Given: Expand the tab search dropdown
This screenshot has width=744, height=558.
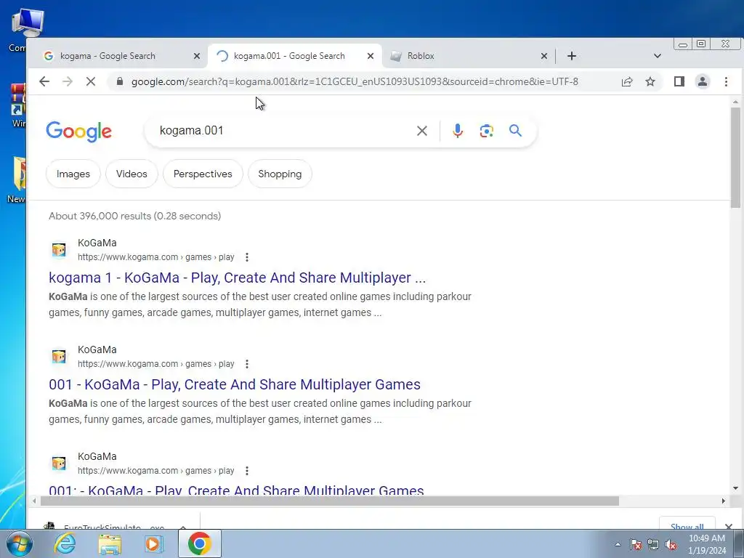Looking at the screenshot, I should pos(657,56).
